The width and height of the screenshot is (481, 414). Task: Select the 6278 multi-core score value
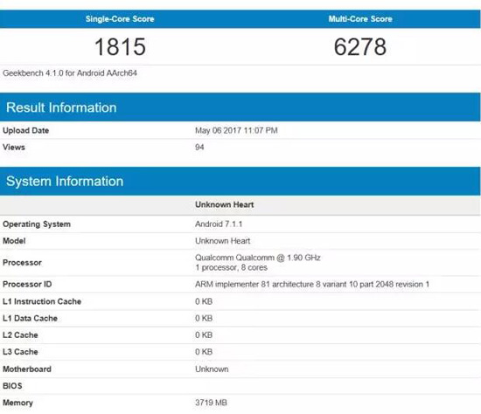[359, 47]
